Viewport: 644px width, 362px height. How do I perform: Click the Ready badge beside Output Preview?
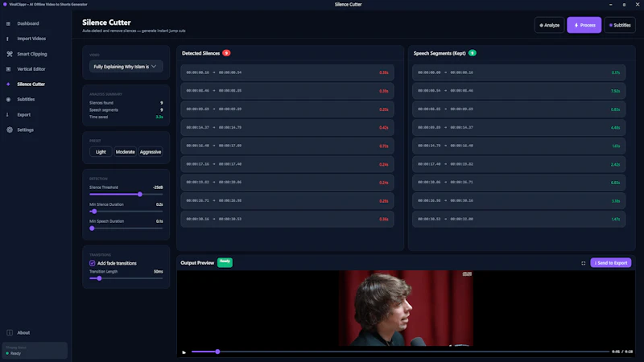coord(225,262)
